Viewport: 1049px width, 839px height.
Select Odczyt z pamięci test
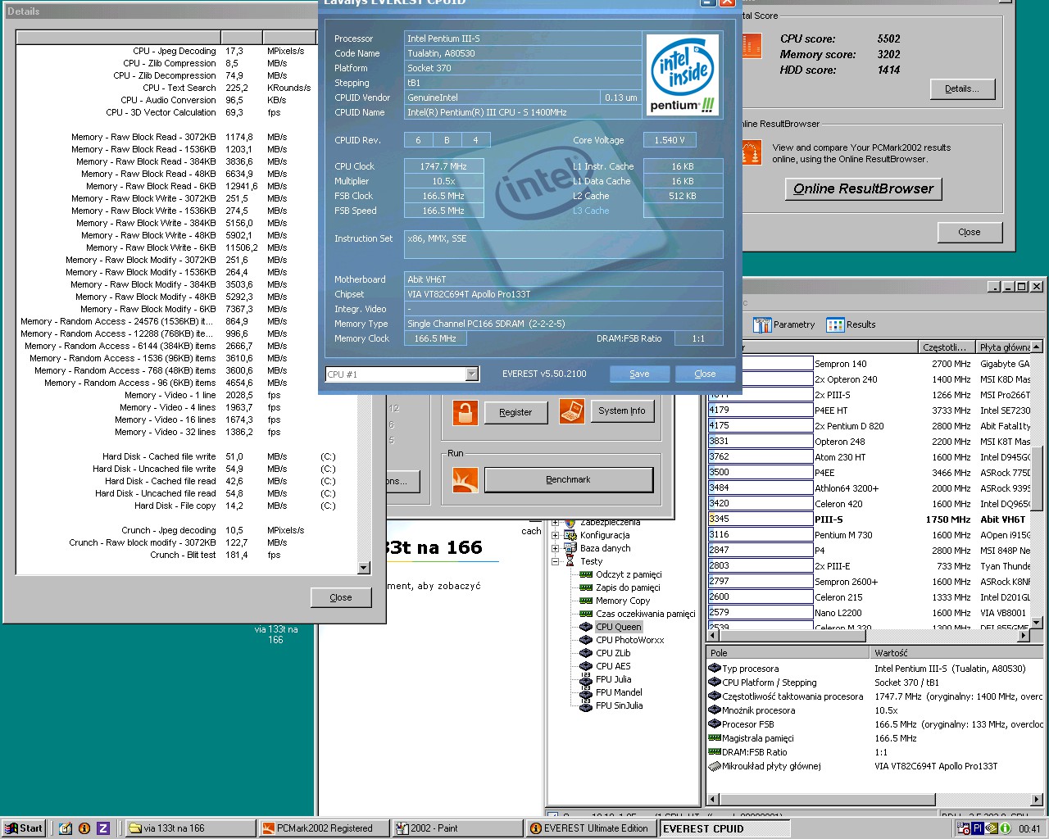point(629,574)
